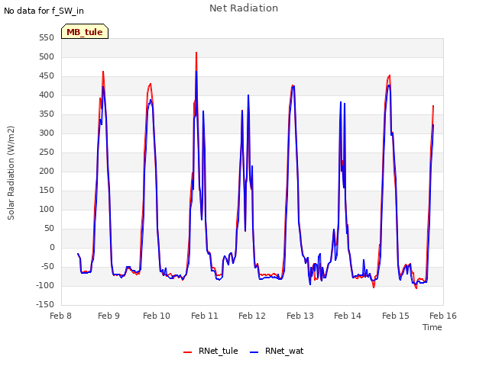Click the Feb 10 x-axis tick label
This screenshot has height=366, width=489.
pyautogui.click(x=157, y=316)
